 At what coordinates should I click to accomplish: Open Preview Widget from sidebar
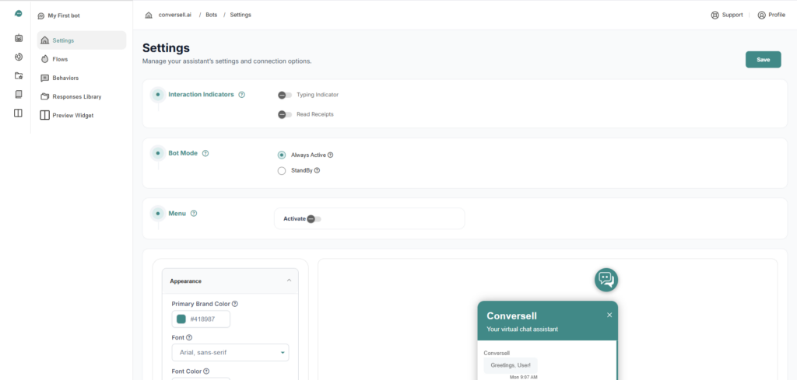point(72,116)
